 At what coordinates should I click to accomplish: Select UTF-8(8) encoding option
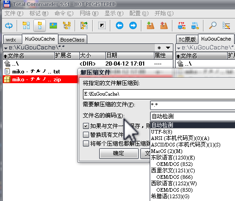(x=193, y=132)
